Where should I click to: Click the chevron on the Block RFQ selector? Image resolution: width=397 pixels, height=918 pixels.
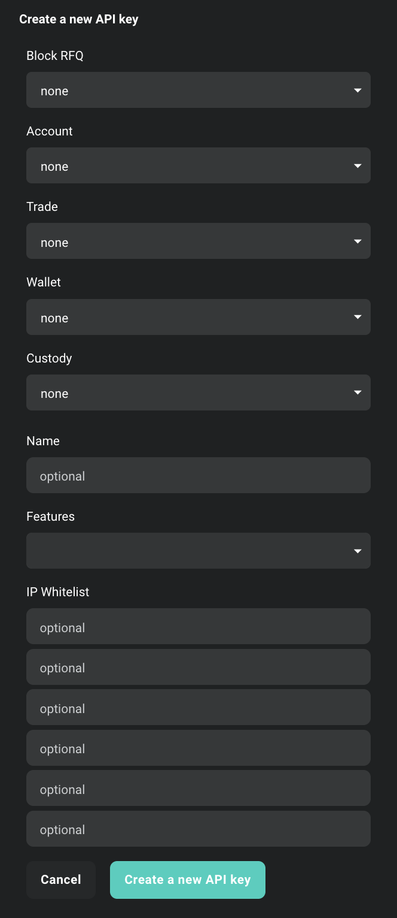358,90
